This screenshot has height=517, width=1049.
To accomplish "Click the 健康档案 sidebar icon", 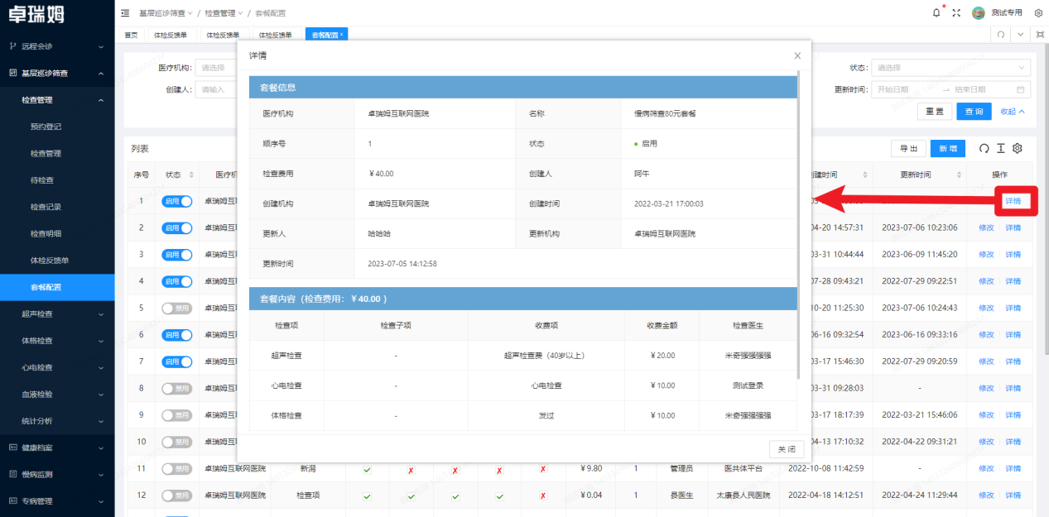I will tap(12, 448).
